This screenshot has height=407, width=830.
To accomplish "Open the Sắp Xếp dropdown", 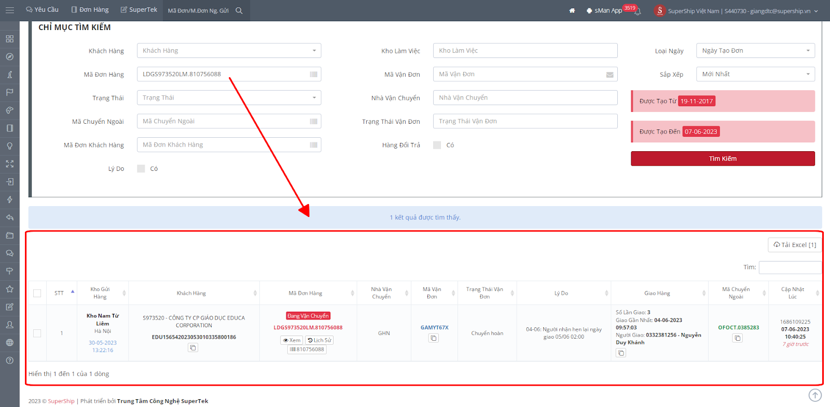I will coord(756,74).
